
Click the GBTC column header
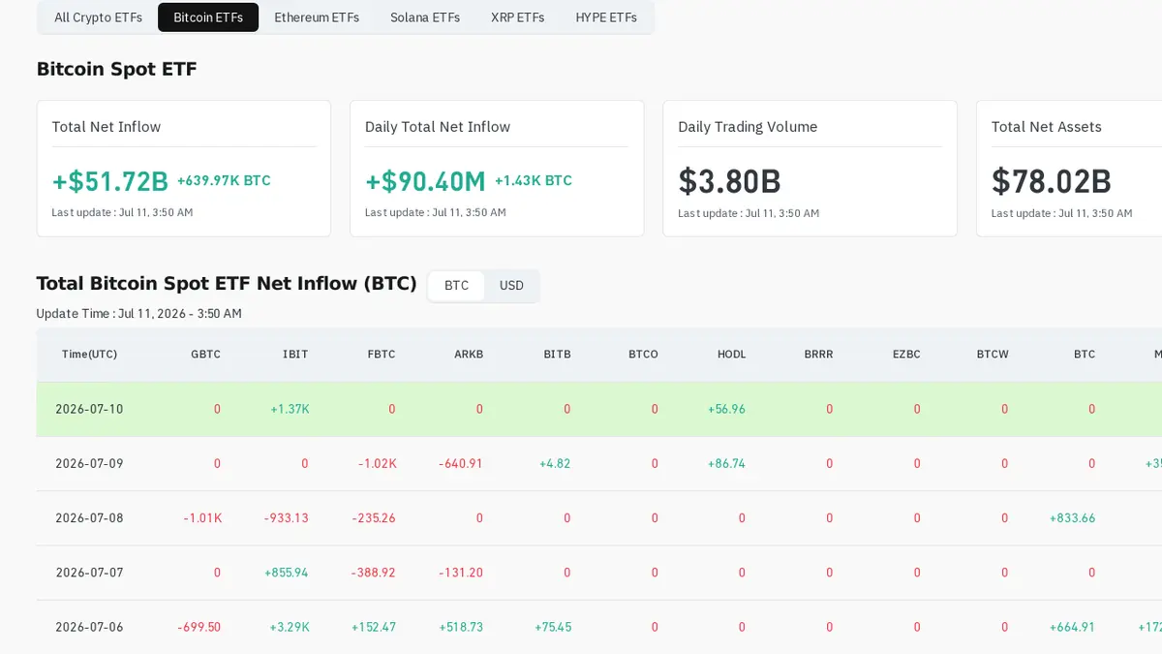[206, 355]
